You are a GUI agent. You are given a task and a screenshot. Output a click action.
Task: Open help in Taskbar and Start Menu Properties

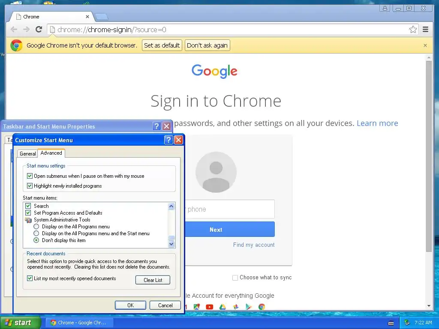click(x=156, y=126)
